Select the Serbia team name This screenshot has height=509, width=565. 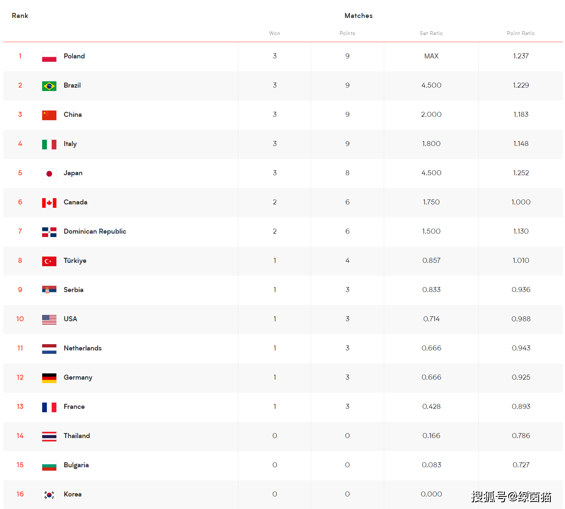pyautogui.click(x=73, y=290)
